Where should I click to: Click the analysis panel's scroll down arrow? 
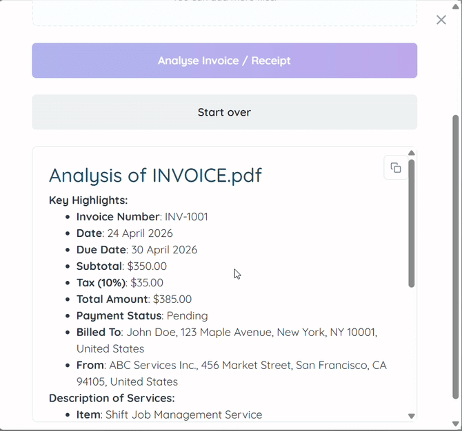[x=412, y=416]
